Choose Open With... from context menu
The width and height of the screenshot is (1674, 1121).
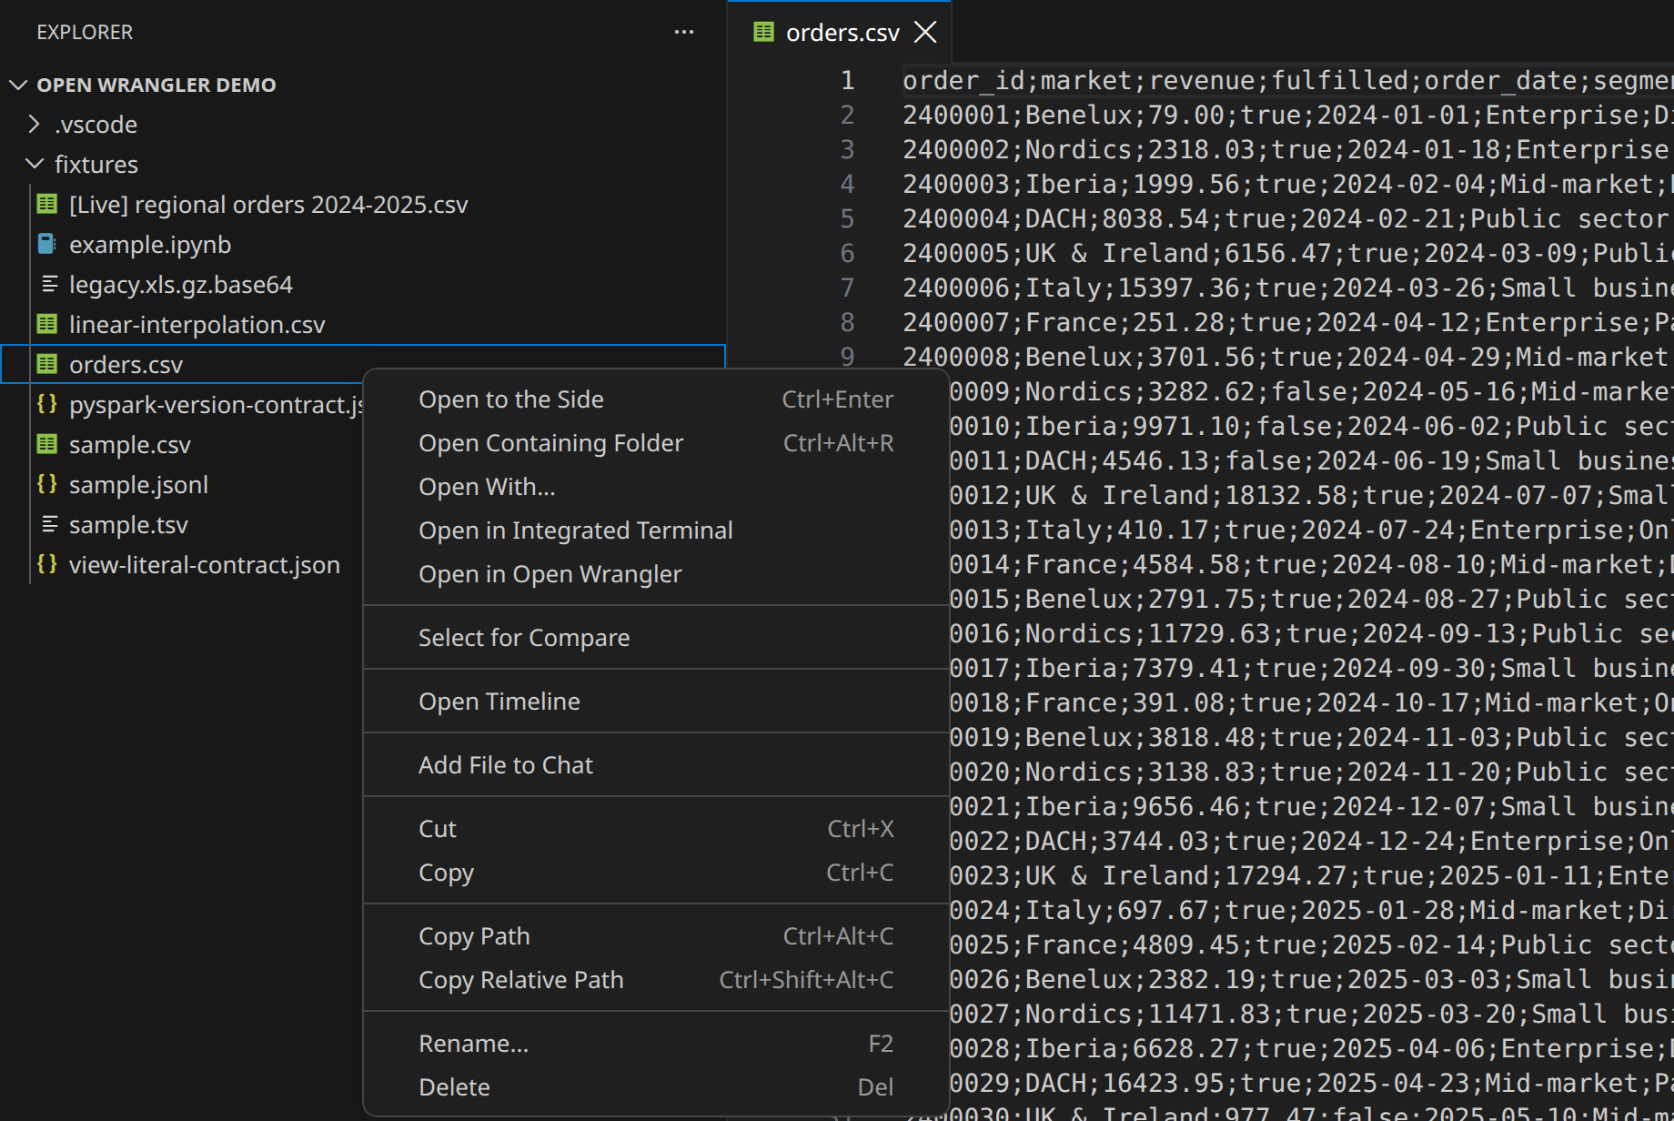656,487
